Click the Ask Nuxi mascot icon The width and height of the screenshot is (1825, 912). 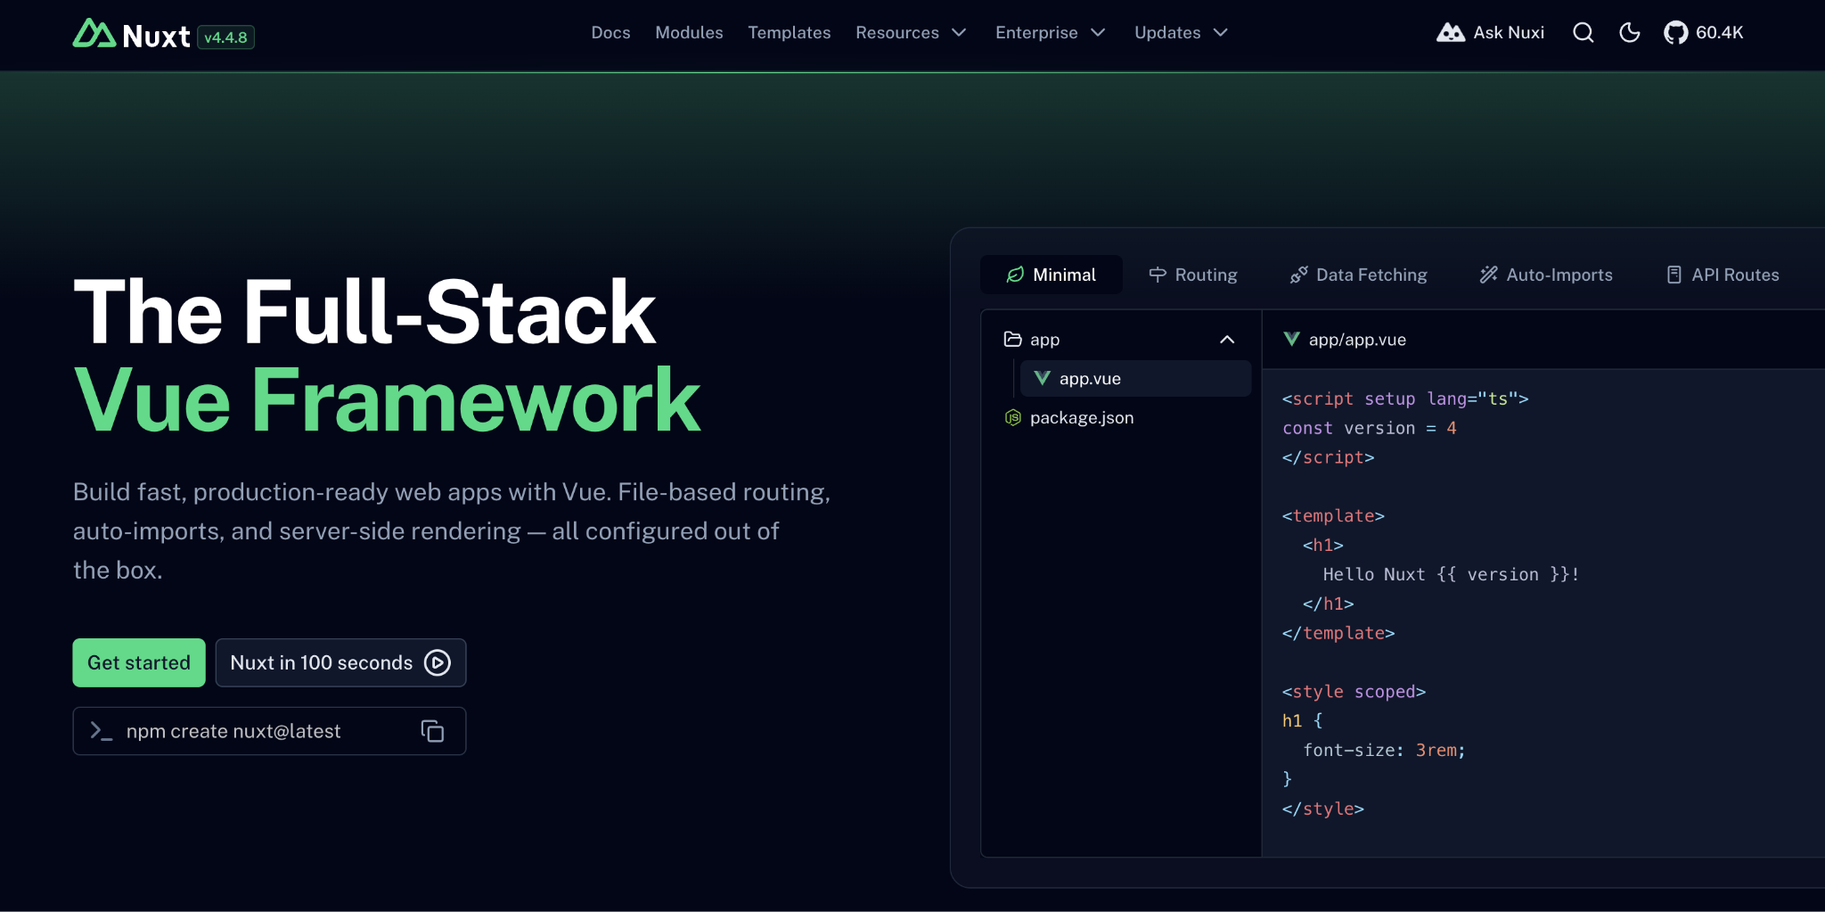pos(1451,33)
